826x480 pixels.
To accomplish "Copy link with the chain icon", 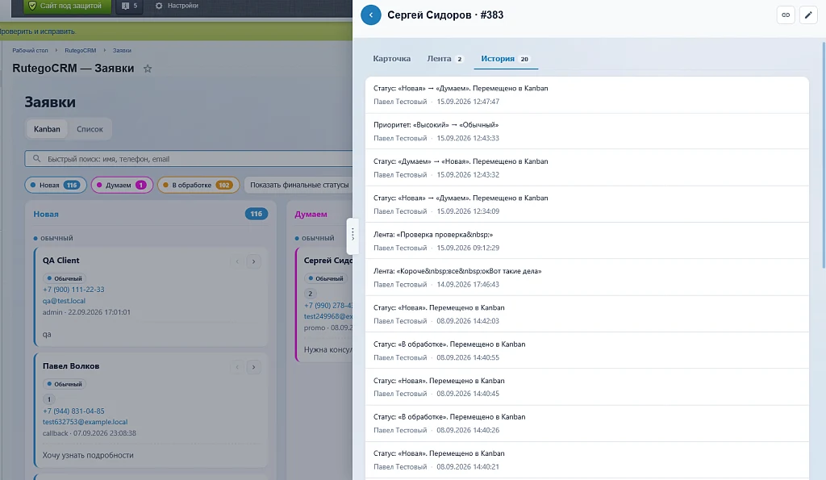I will pos(786,15).
